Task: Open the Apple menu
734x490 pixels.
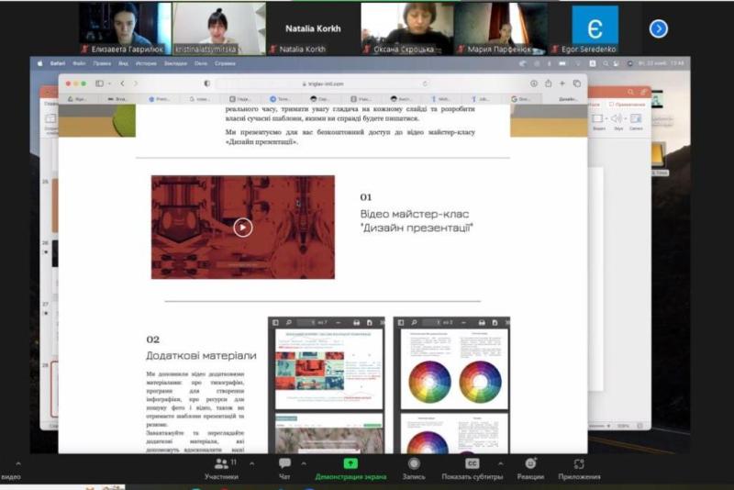Action: tap(39, 63)
